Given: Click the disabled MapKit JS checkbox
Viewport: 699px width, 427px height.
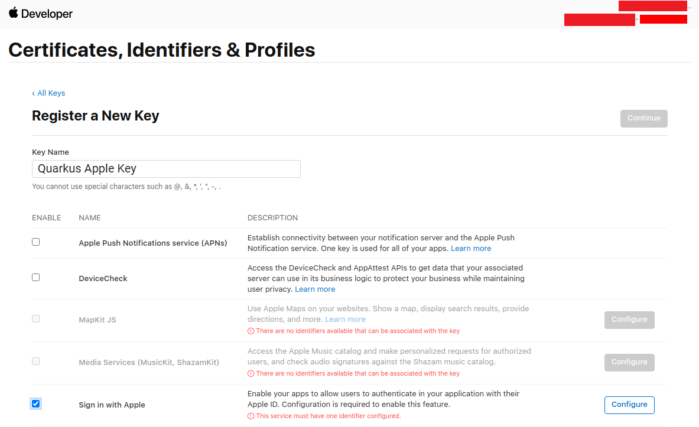Looking at the screenshot, I should tap(35, 319).
